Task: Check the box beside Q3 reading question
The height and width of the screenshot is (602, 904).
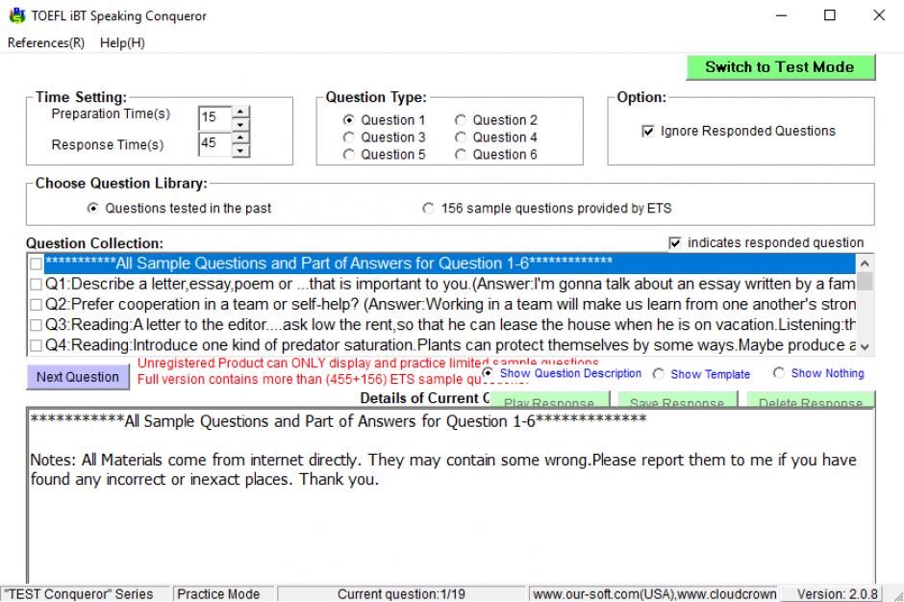Action: pyautogui.click(x=36, y=325)
